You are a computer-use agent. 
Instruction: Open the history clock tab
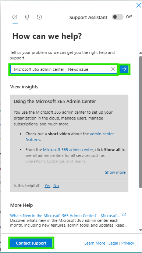(x=39, y=17)
